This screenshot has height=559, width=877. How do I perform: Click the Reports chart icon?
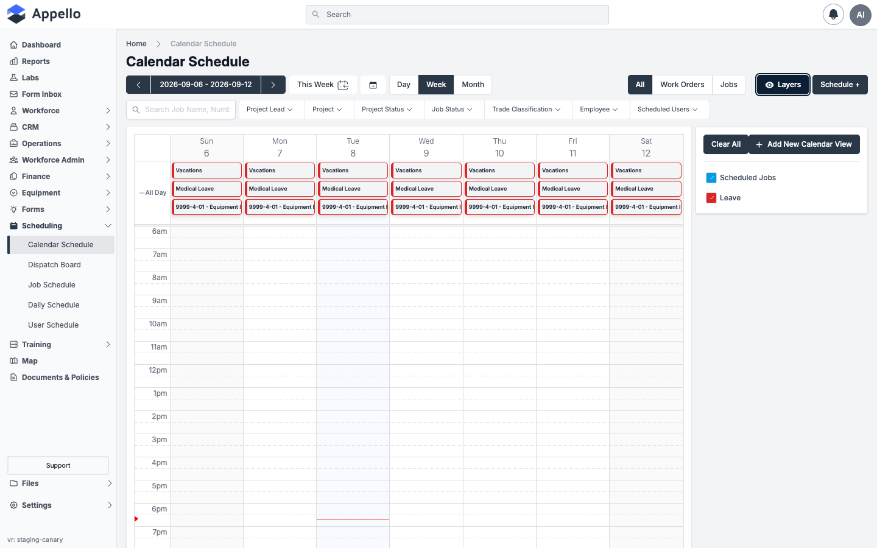[x=13, y=62]
